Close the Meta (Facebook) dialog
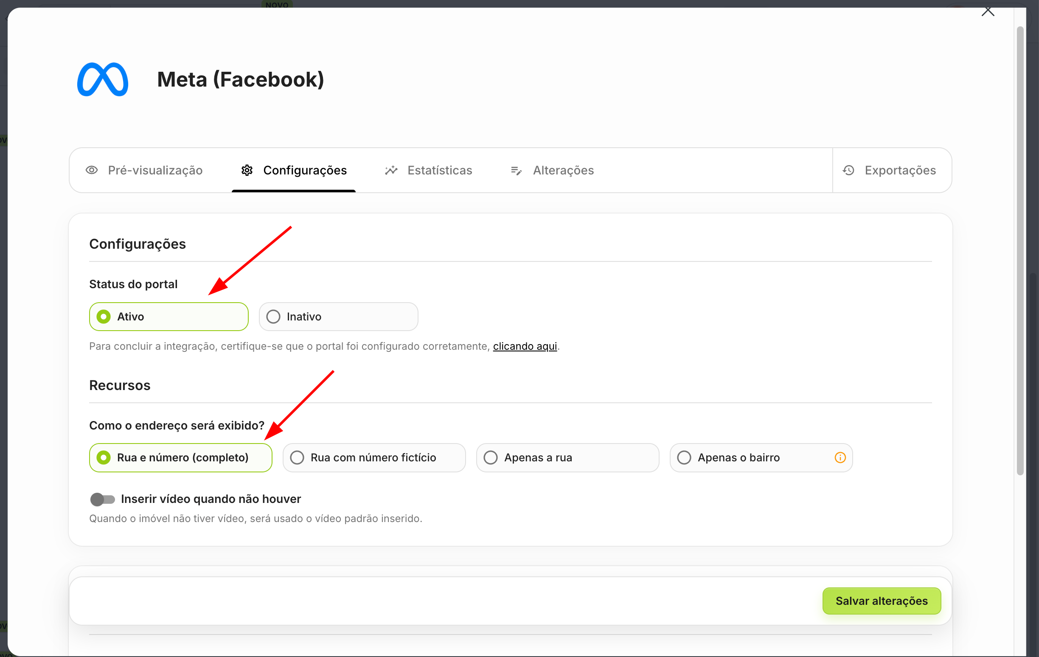Screen dimensions: 1039x657 tap(988, 11)
